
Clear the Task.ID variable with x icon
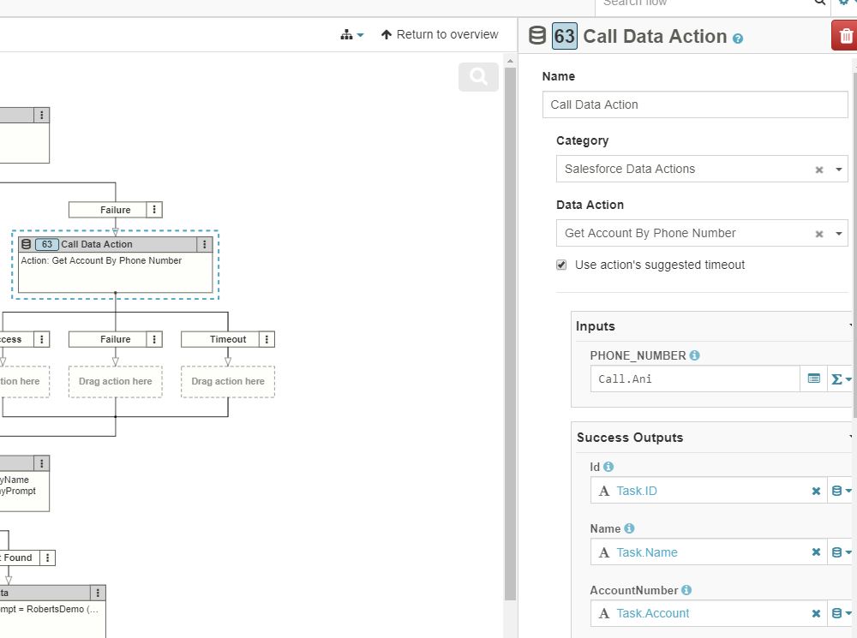click(816, 491)
